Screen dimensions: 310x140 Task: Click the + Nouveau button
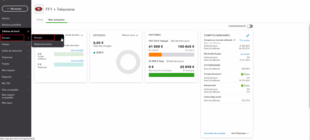pyautogui.click(x=15, y=9)
